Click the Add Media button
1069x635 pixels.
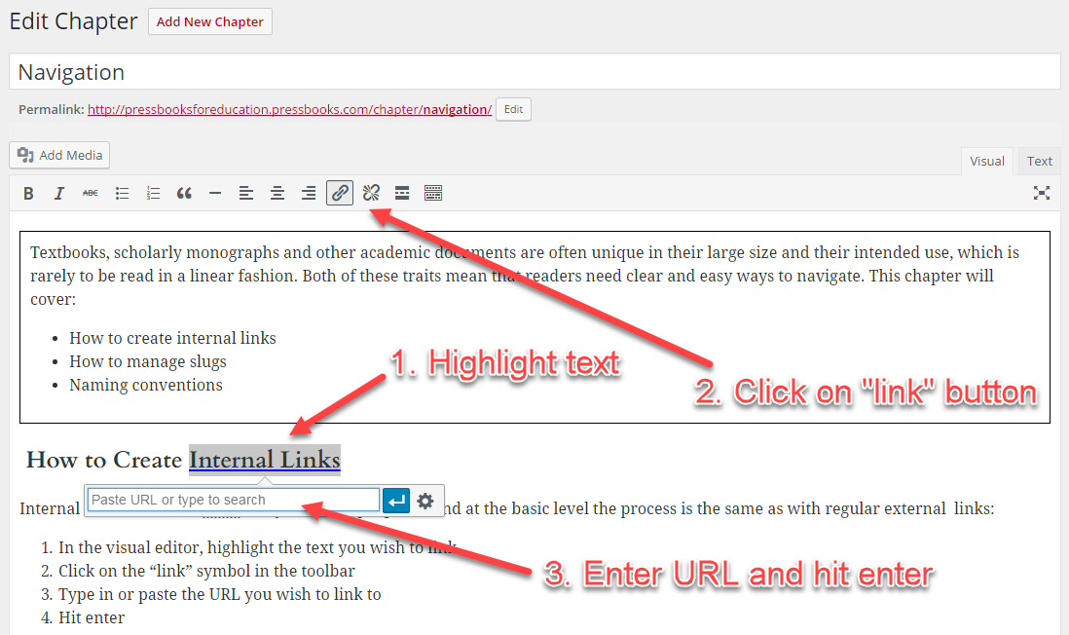coord(59,156)
